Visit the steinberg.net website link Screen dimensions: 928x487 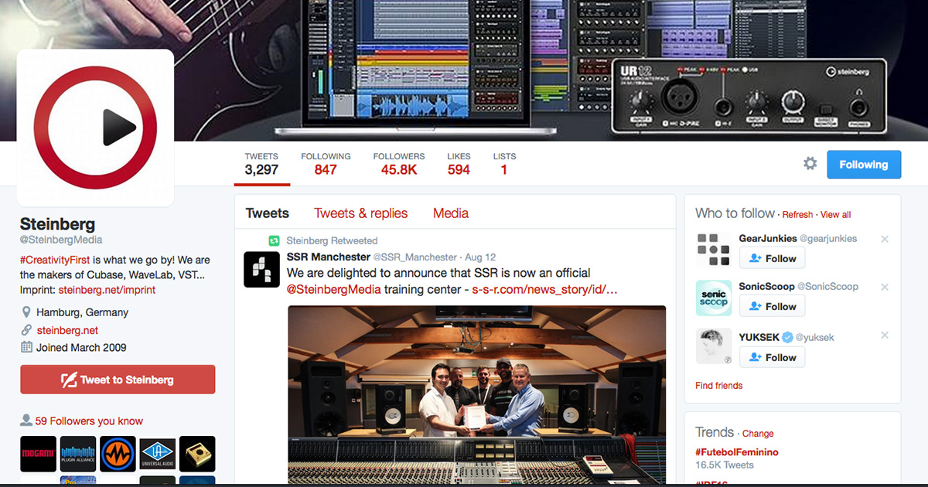click(67, 330)
